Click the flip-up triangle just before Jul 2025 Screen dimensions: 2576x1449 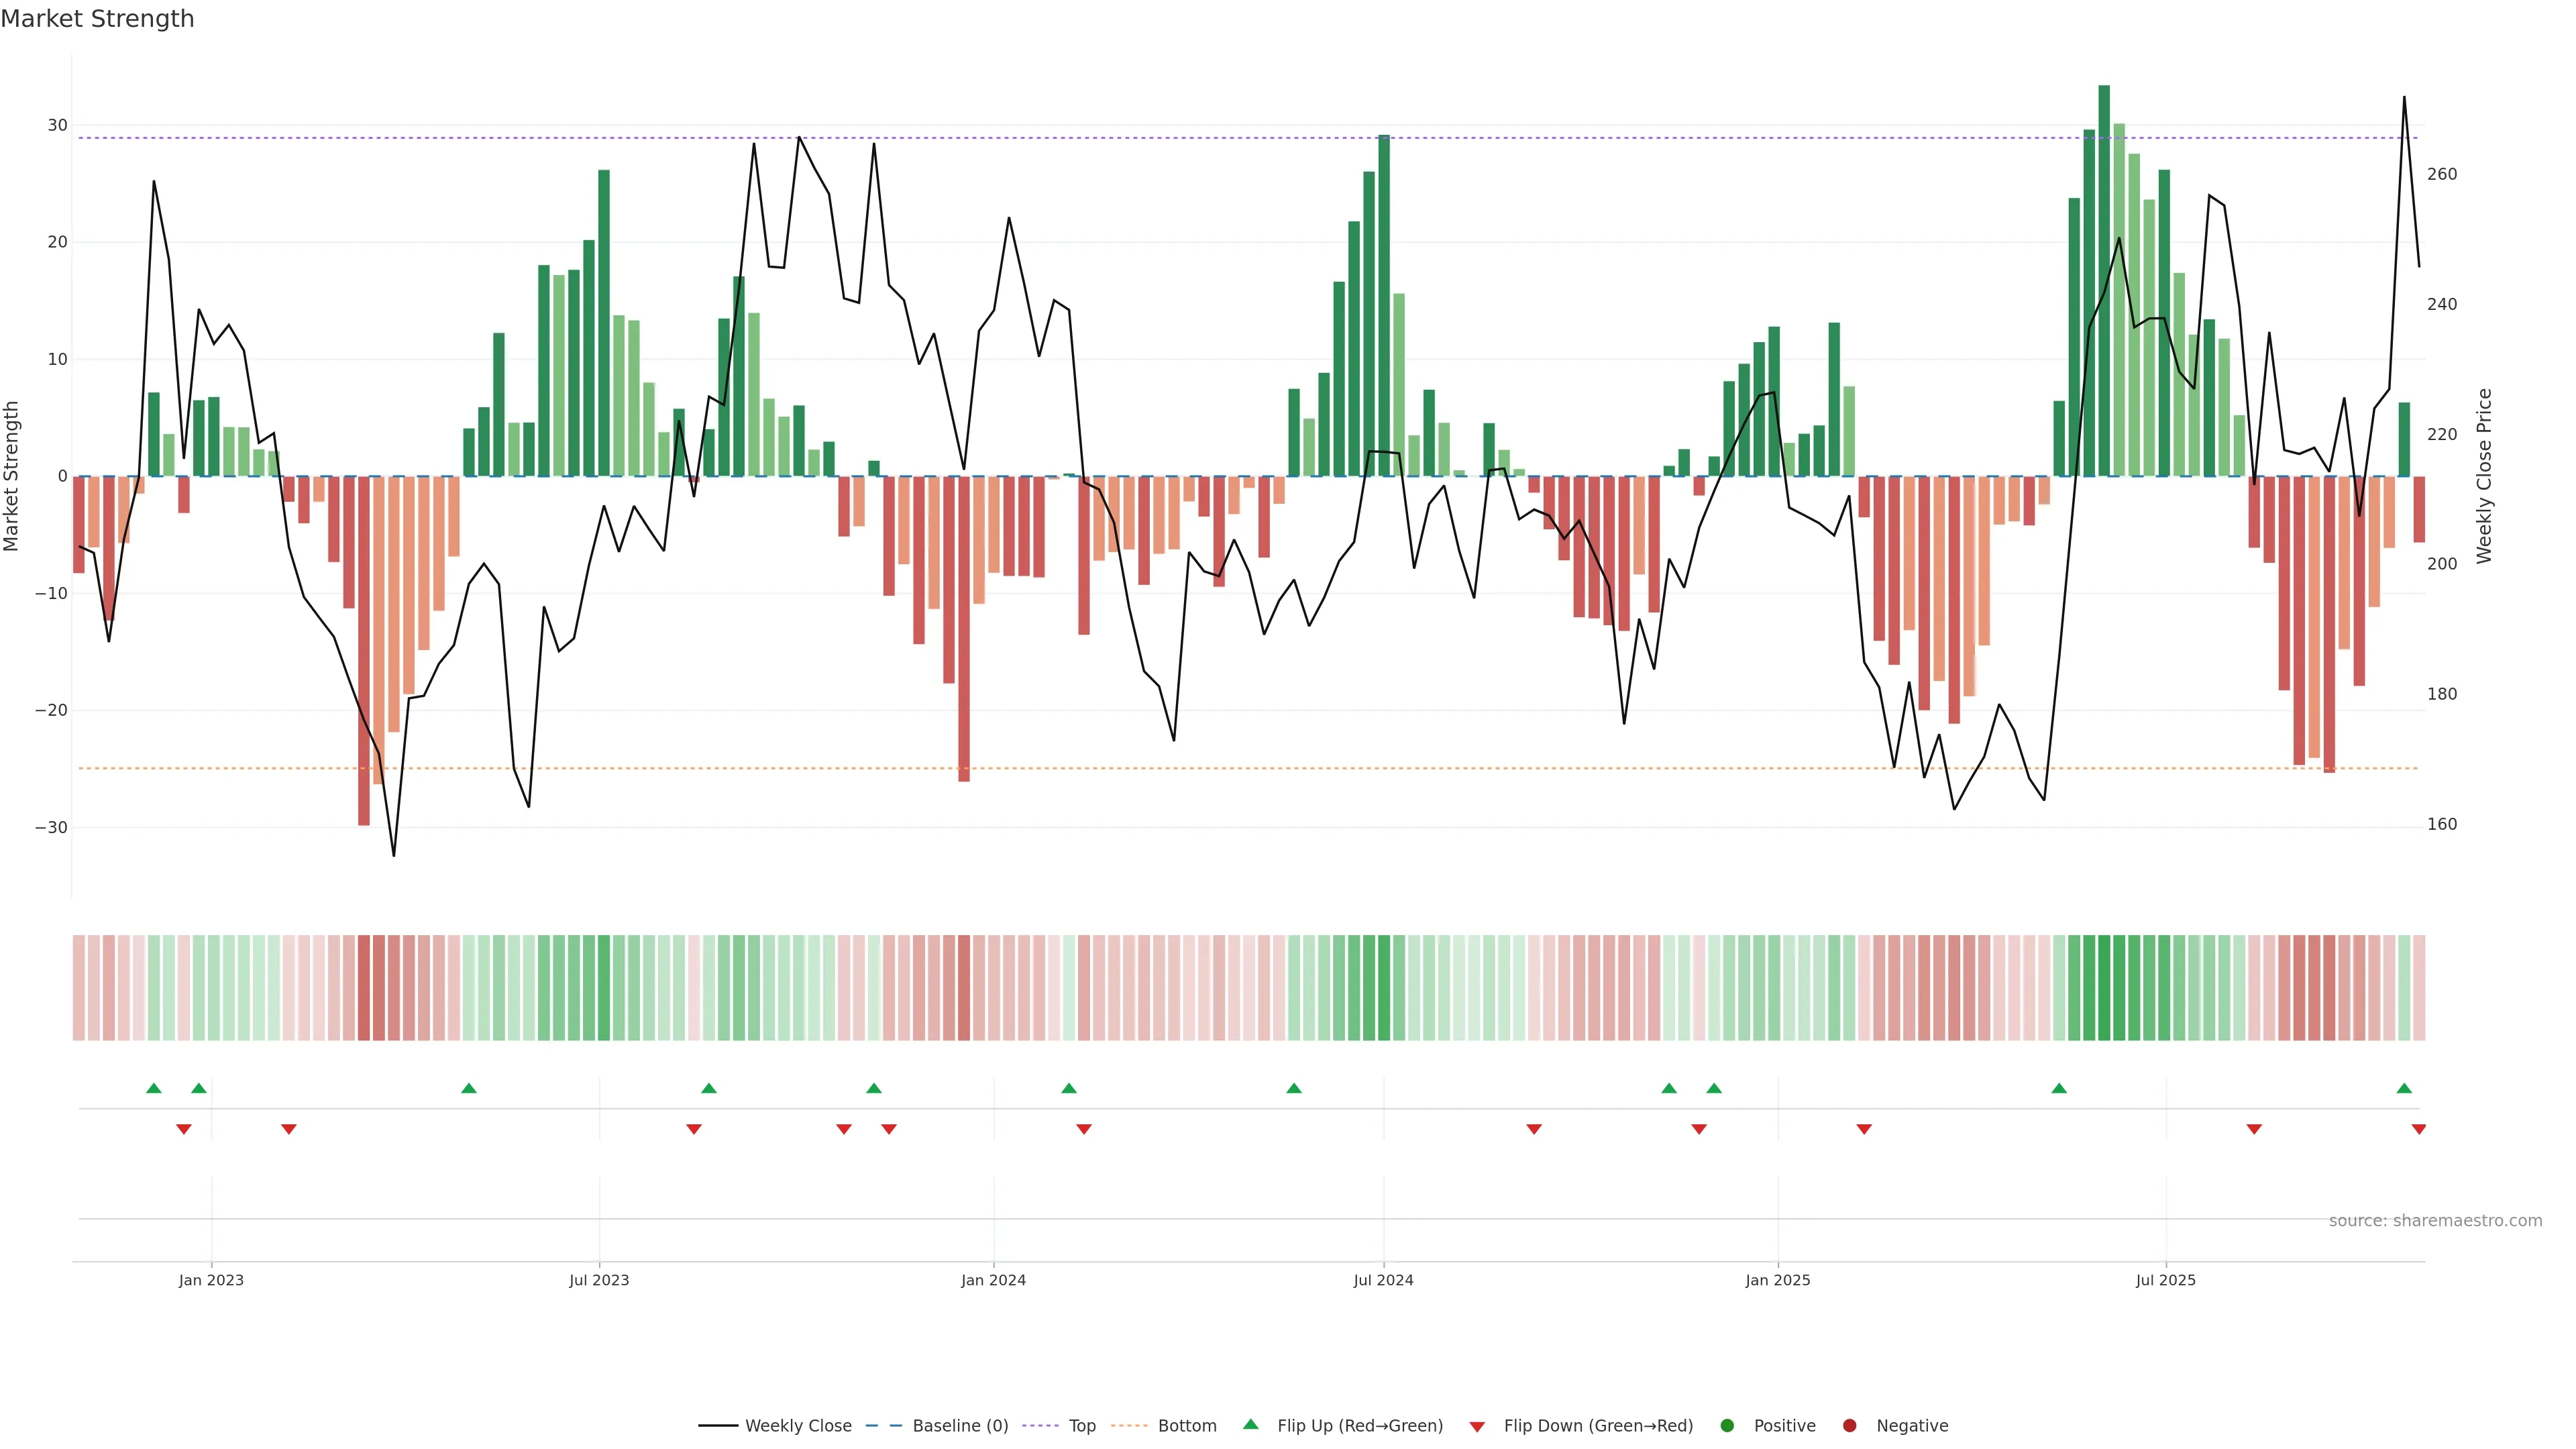2059,1088
